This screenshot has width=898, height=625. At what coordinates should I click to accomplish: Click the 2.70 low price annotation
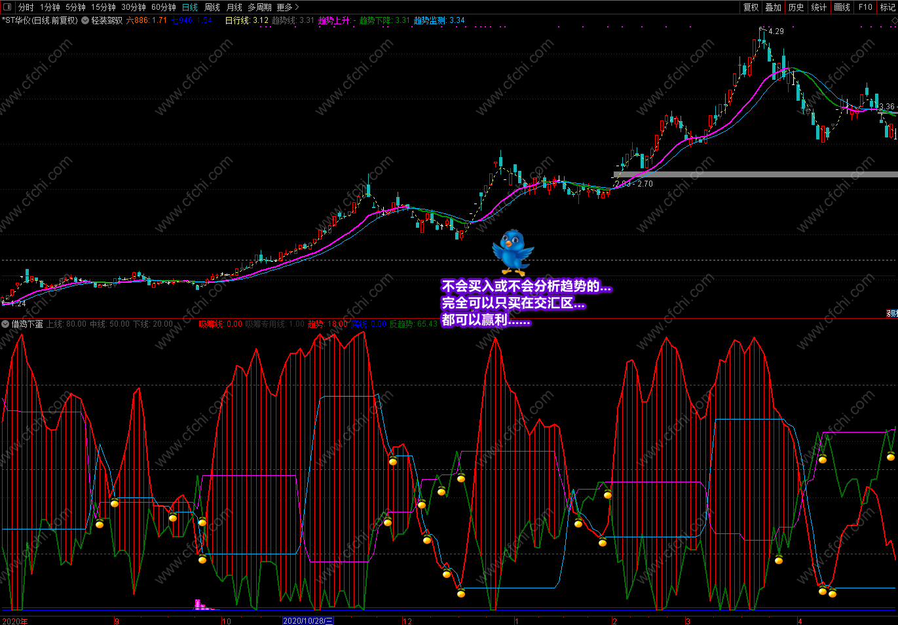click(x=645, y=184)
